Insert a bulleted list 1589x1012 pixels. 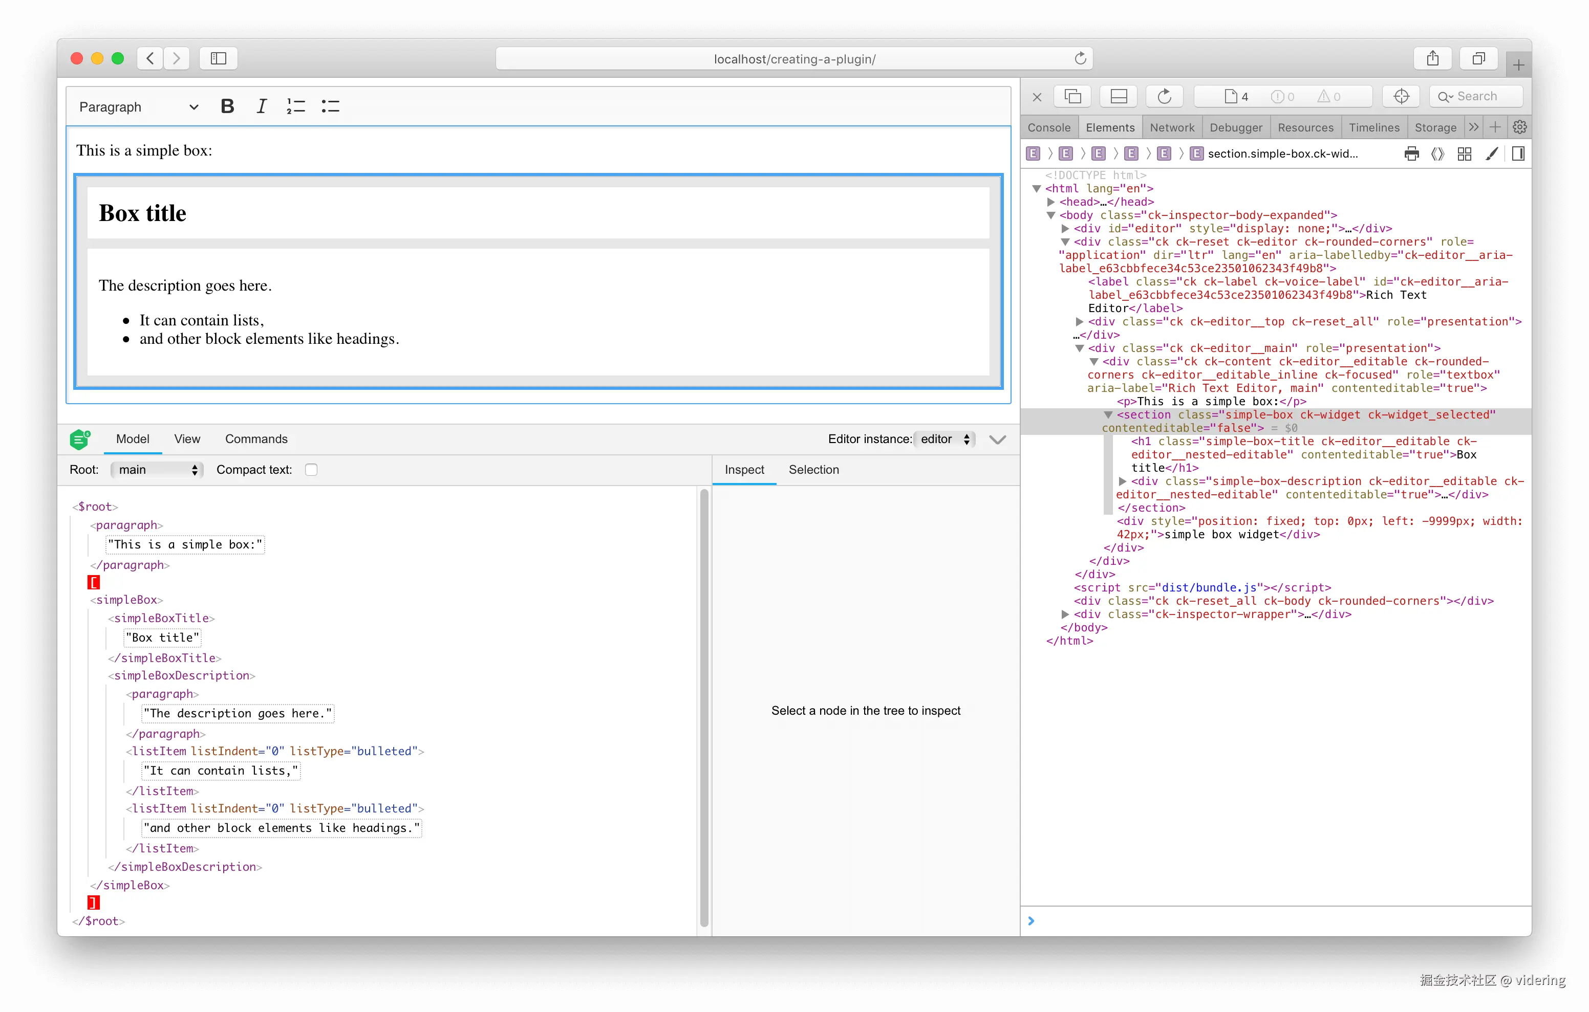[x=330, y=106]
